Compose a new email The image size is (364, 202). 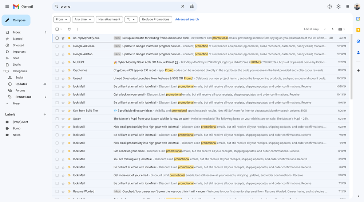point(16,20)
